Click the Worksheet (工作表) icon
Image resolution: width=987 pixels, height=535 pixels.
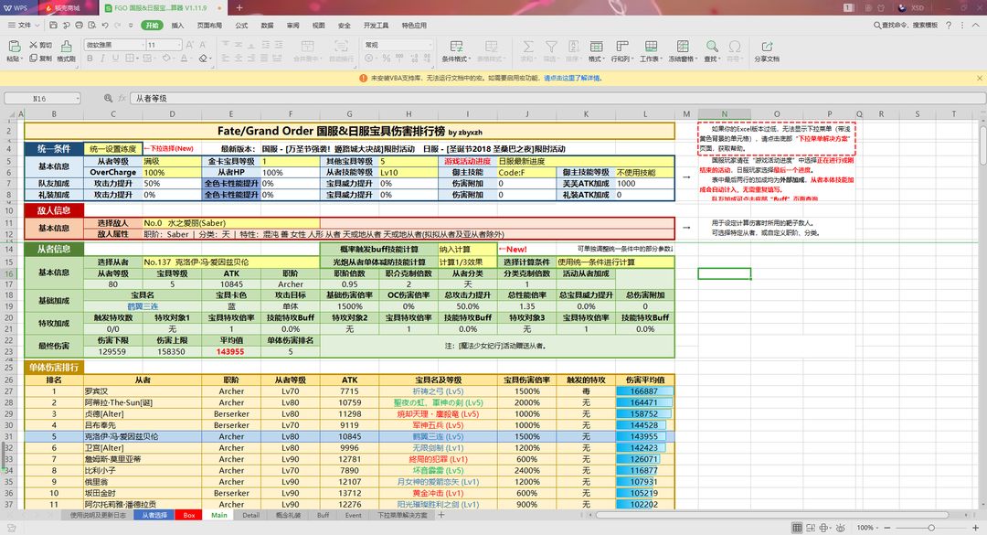pyautogui.click(x=651, y=46)
